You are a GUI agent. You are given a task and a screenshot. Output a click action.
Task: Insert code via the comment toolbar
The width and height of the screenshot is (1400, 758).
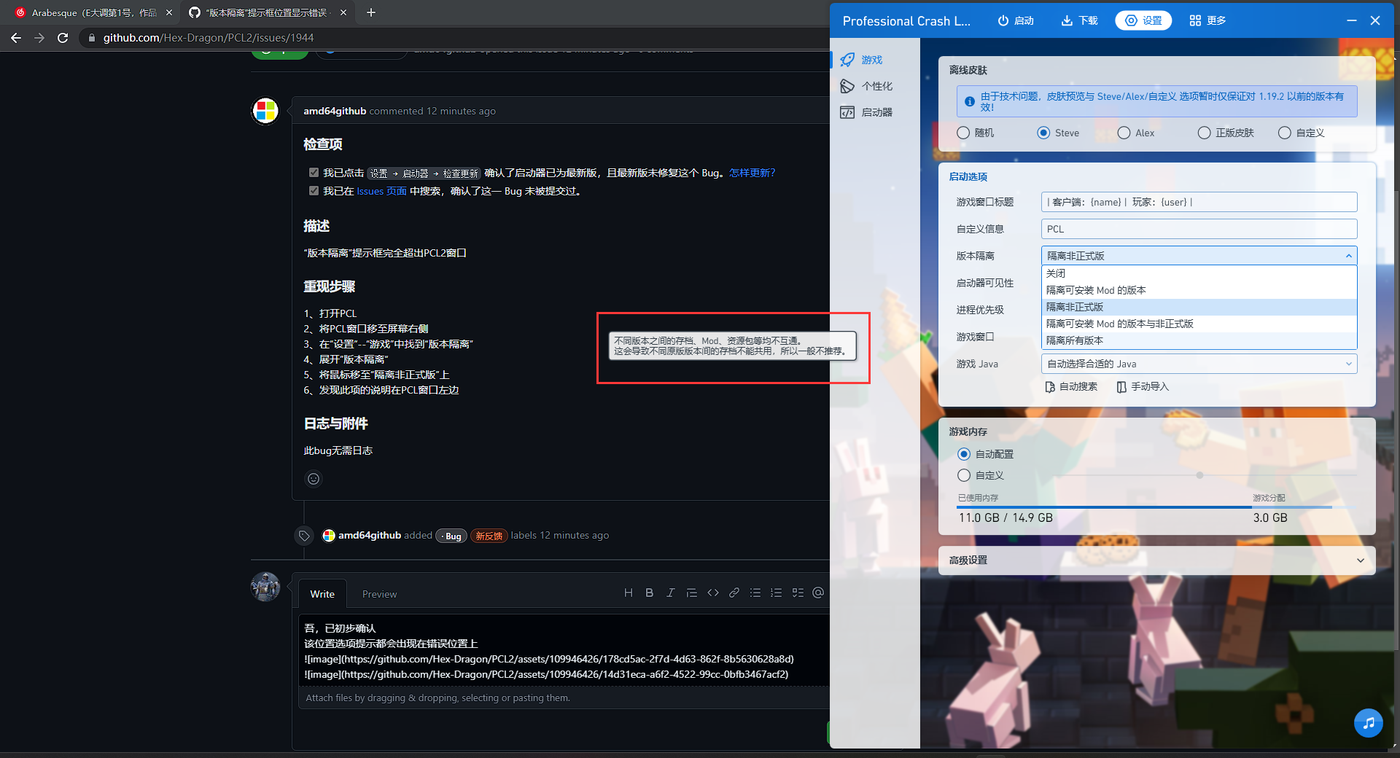tap(712, 593)
